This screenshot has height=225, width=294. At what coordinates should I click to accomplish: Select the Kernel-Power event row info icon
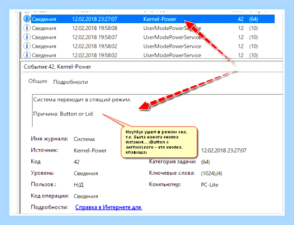pyautogui.click(x=27, y=19)
